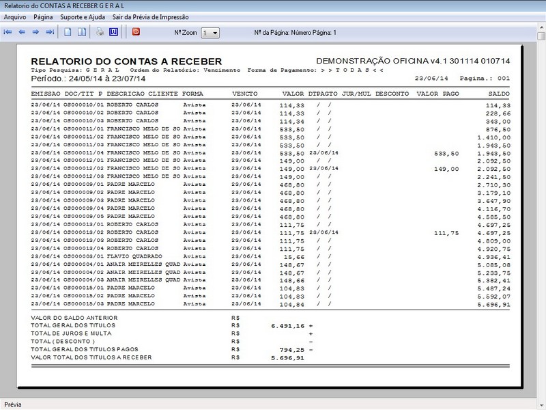Click the red exit preview icon
546x410 pixels.
point(136,32)
